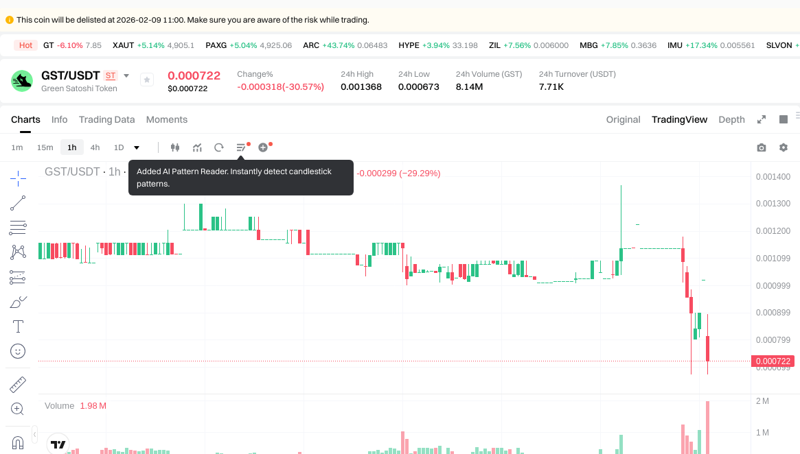This screenshot has width=800, height=454.
Task: Take a chart snapshot with camera icon
Action: point(761,147)
